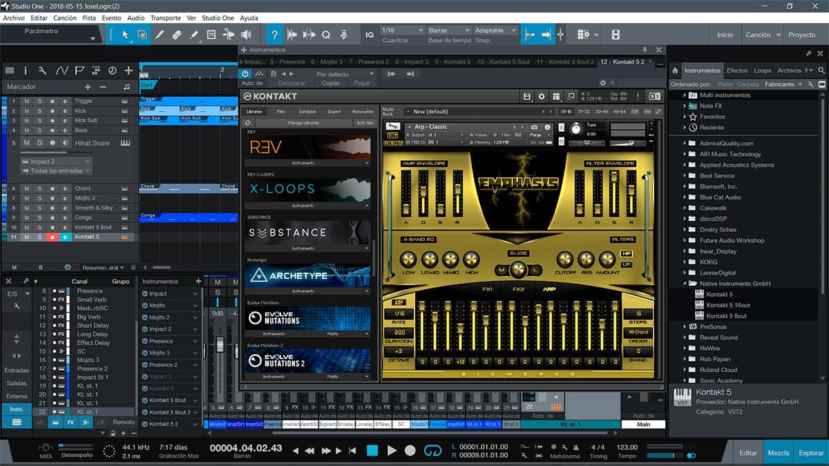Viewport: 829px width, 466px height.
Task: Search the browser with magnifier icon
Action: [821, 70]
